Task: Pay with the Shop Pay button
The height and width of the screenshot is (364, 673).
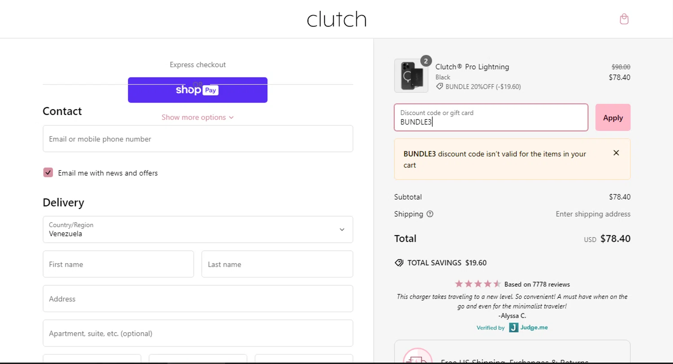Action: [x=197, y=90]
